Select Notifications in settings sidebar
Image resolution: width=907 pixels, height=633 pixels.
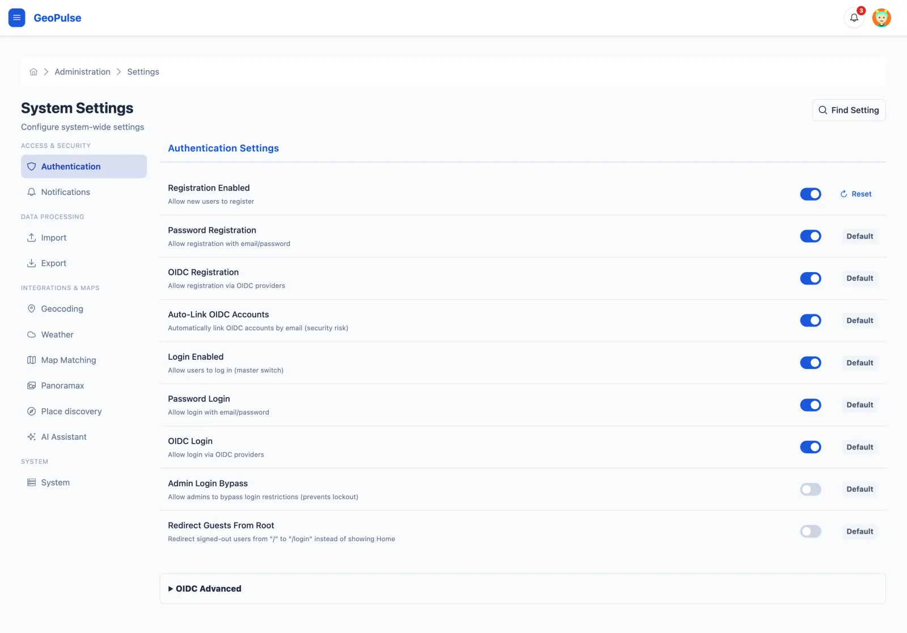pyautogui.click(x=84, y=192)
